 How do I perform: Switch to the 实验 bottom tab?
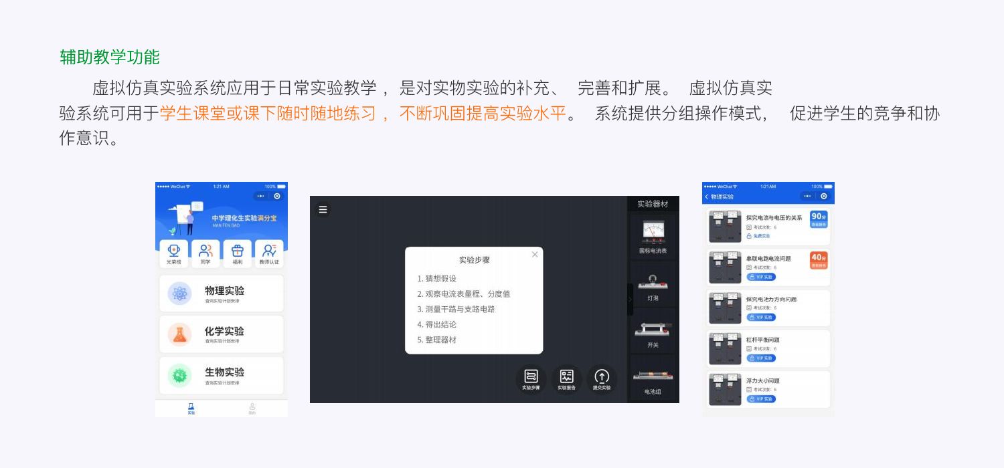tap(190, 408)
